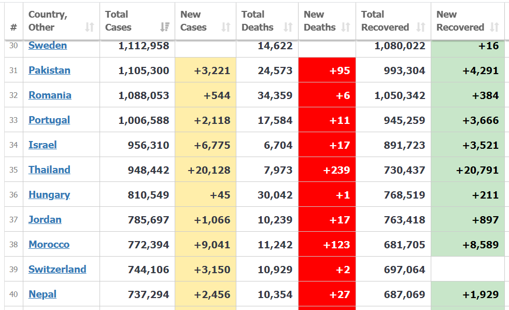Open the Romania country link
This screenshot has width=509, height=310.
point(50,95)
